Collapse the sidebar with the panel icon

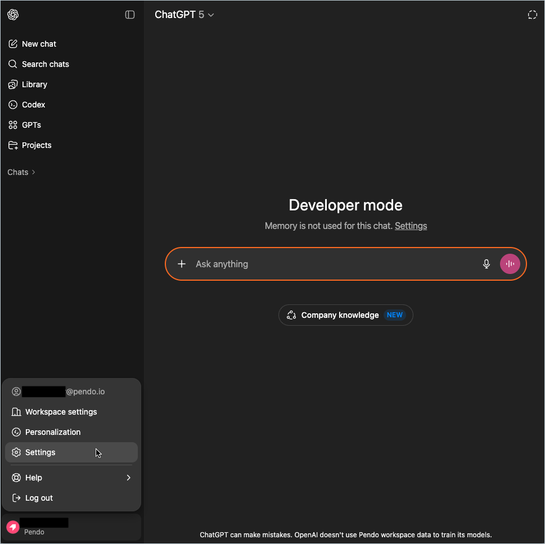130,15
